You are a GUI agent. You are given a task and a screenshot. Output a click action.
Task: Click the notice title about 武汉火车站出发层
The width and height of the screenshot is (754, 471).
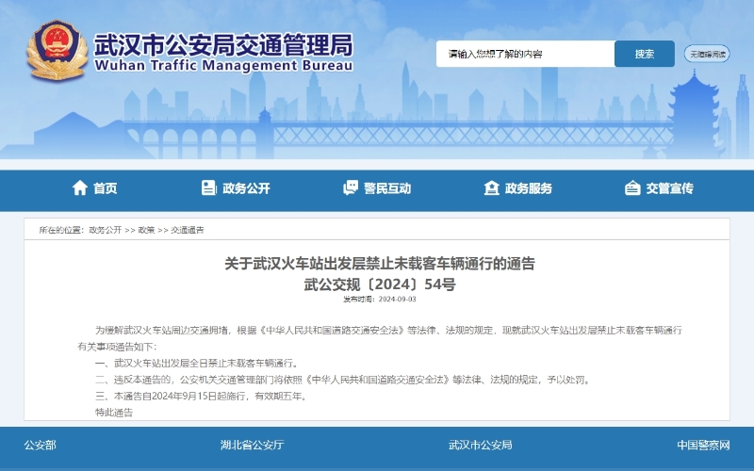[x=380, y=264]
